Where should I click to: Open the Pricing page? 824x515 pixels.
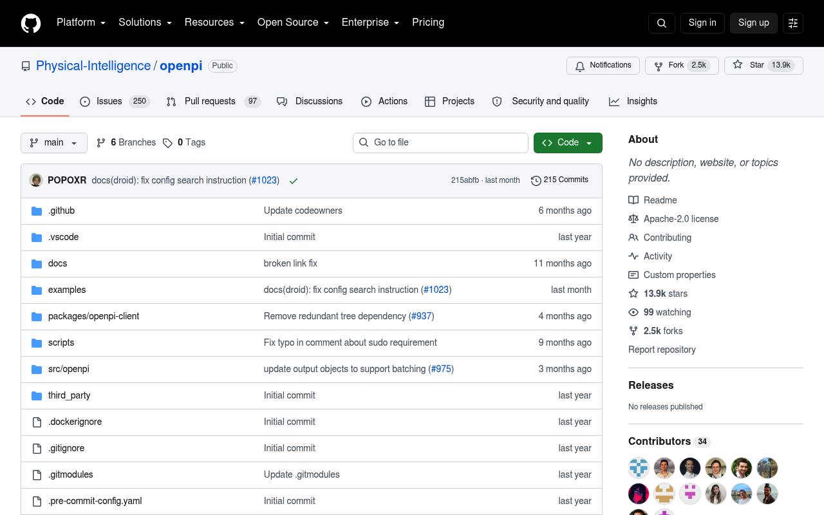428,23
